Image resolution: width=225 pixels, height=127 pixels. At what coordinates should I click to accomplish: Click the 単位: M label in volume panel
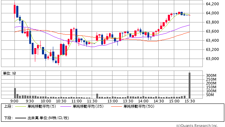[10, 73]
